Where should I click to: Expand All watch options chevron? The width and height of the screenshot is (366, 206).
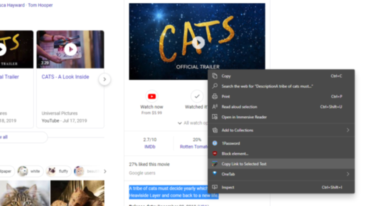coord(180,123)
